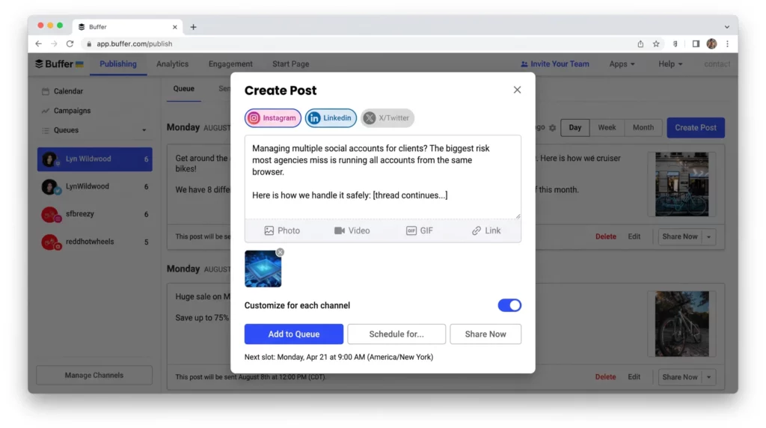The height and width of the screenshot is (428, 766).
Task: Open the Engagement tab
Action: click(x=230, y=64)
